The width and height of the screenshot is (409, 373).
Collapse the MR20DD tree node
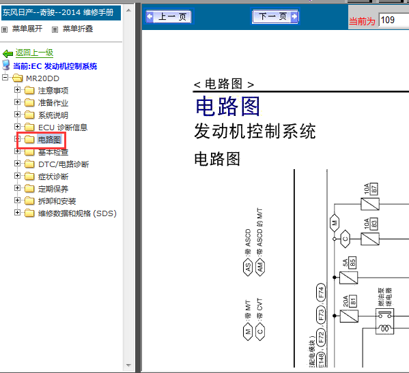tap(5, 77)
